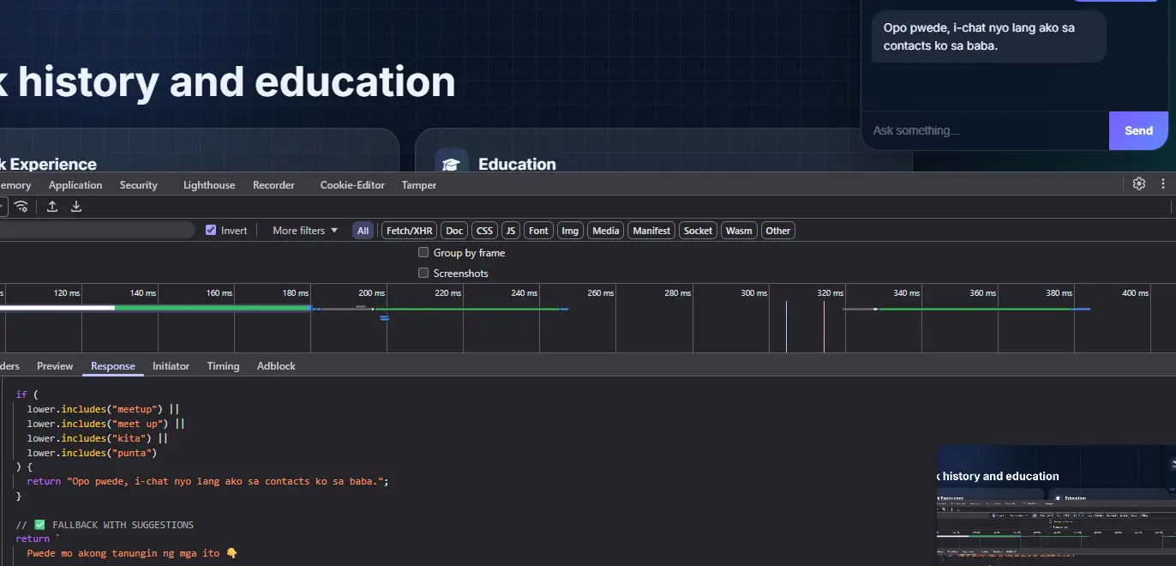Click the return 'Opo pwede' code line
Screen dimensions: 1176x566
point(207,481)
